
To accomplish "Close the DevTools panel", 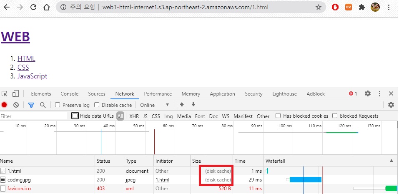I will [391, 94].
